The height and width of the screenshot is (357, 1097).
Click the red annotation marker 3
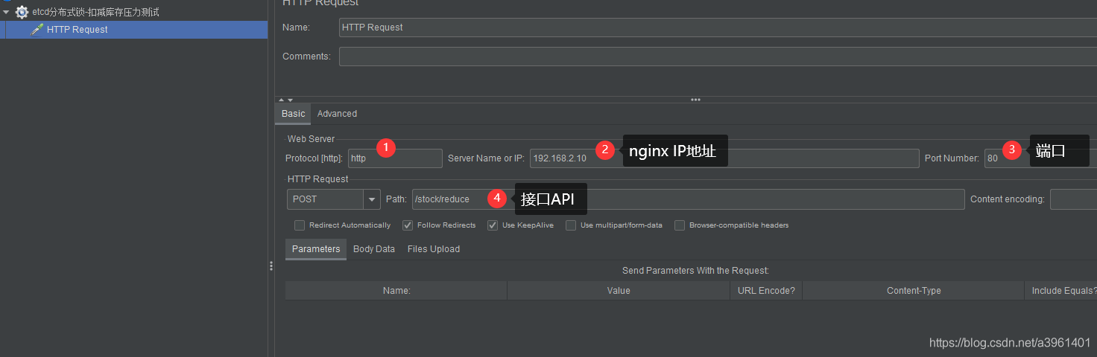[1011, 149]
